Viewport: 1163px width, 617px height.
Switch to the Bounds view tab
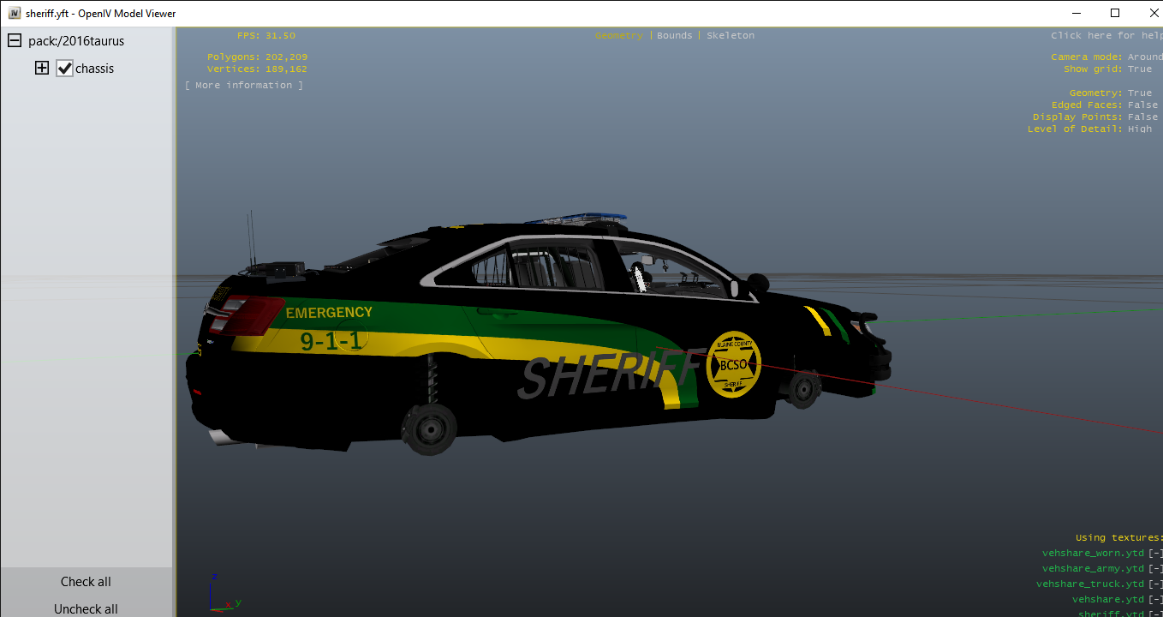[674, 36]
